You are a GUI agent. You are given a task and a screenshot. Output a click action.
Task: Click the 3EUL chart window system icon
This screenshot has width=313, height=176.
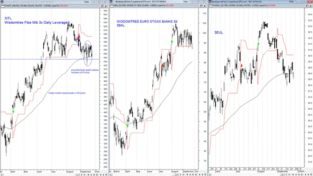tap(210, 2)
